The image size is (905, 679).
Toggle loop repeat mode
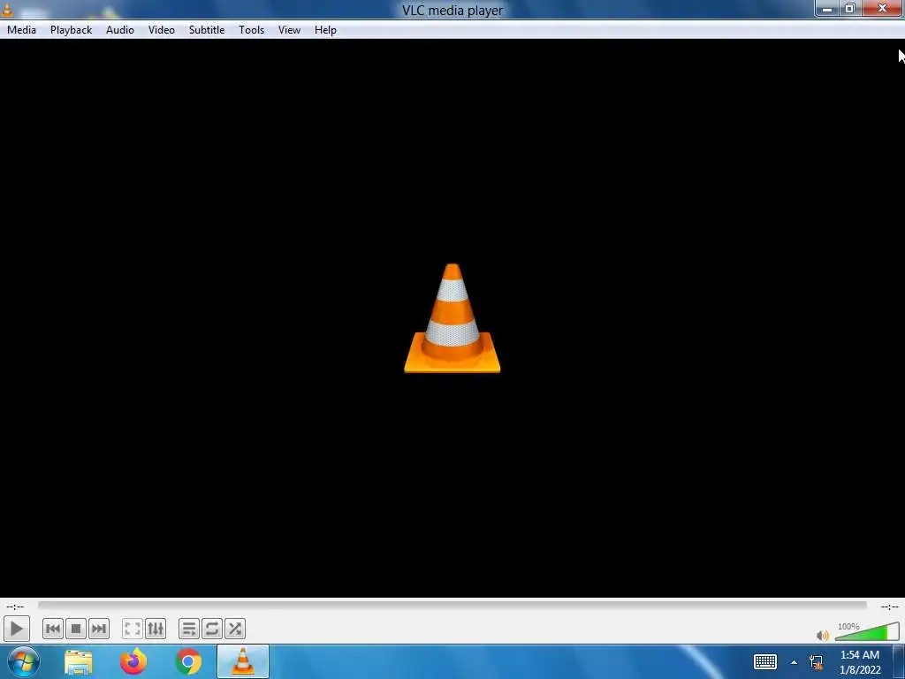pyautogui.click(x=212, y=629)
